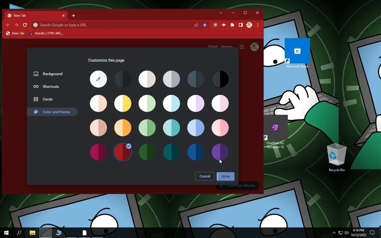The image size is (381, 238).
Task: Open a new tab with the plus button
Action: tap(74, 16)
